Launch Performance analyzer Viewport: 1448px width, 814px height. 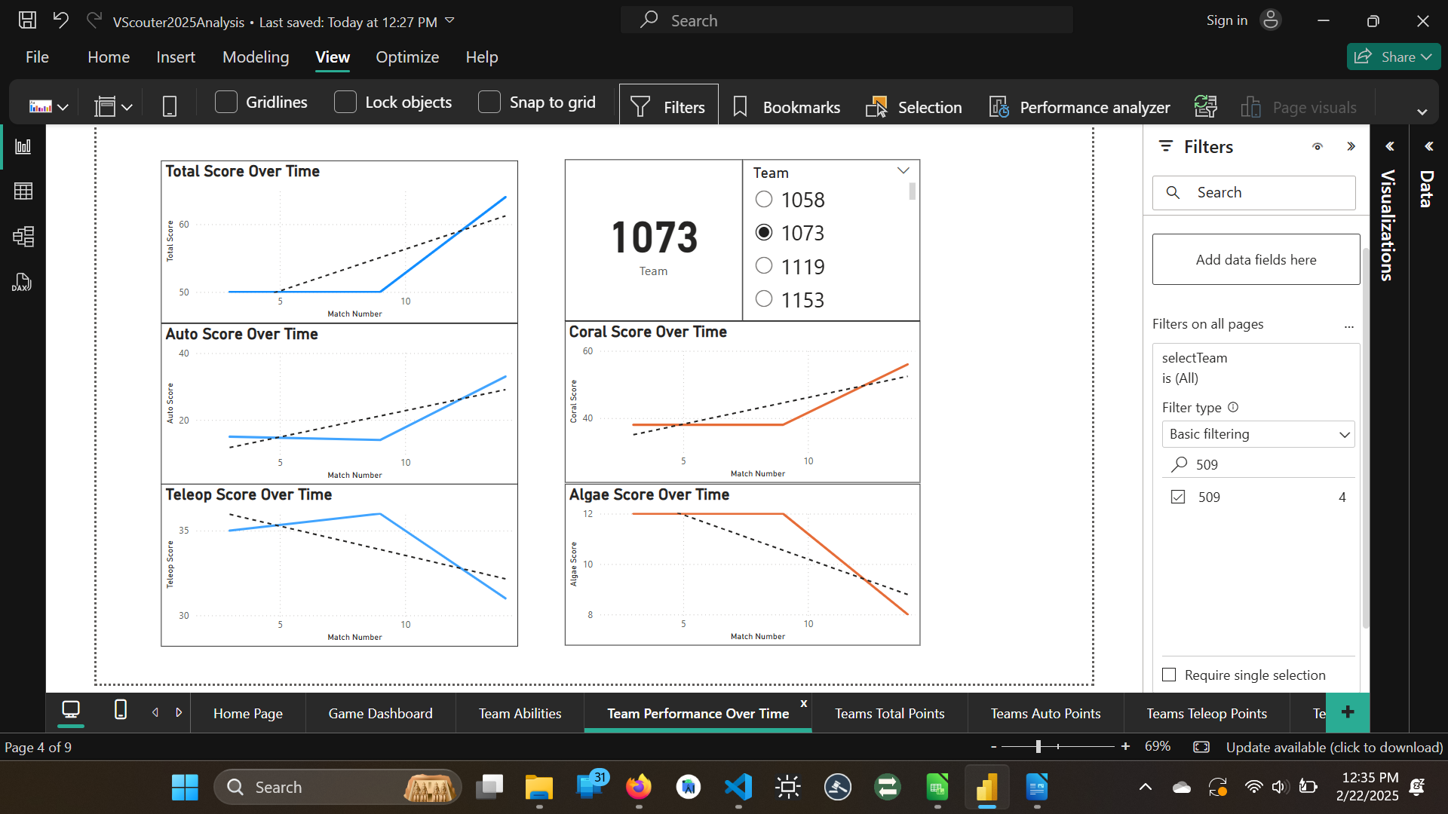pos(1080,107)
